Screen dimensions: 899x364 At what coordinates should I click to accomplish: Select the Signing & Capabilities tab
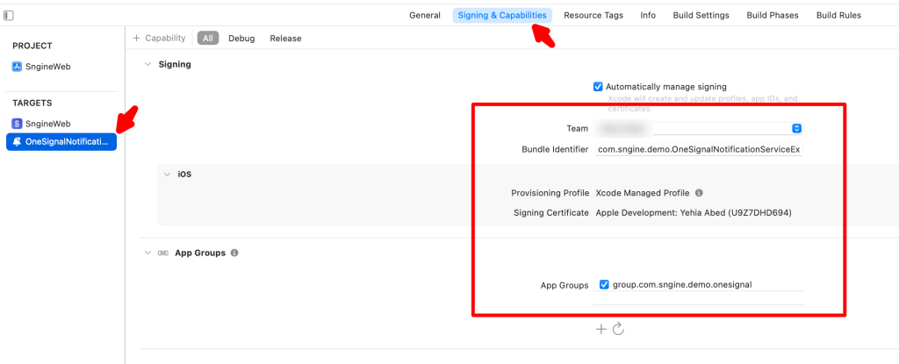502,16
